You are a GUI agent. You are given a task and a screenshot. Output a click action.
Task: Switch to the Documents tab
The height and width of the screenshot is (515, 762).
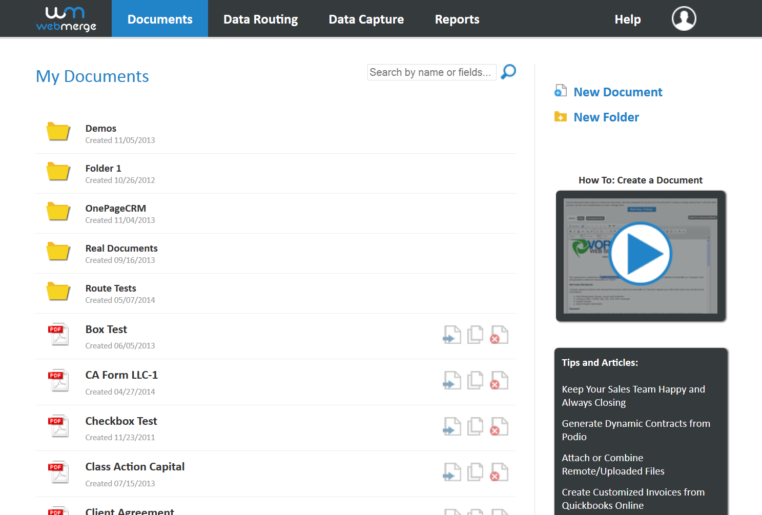[x=160, y=19]
